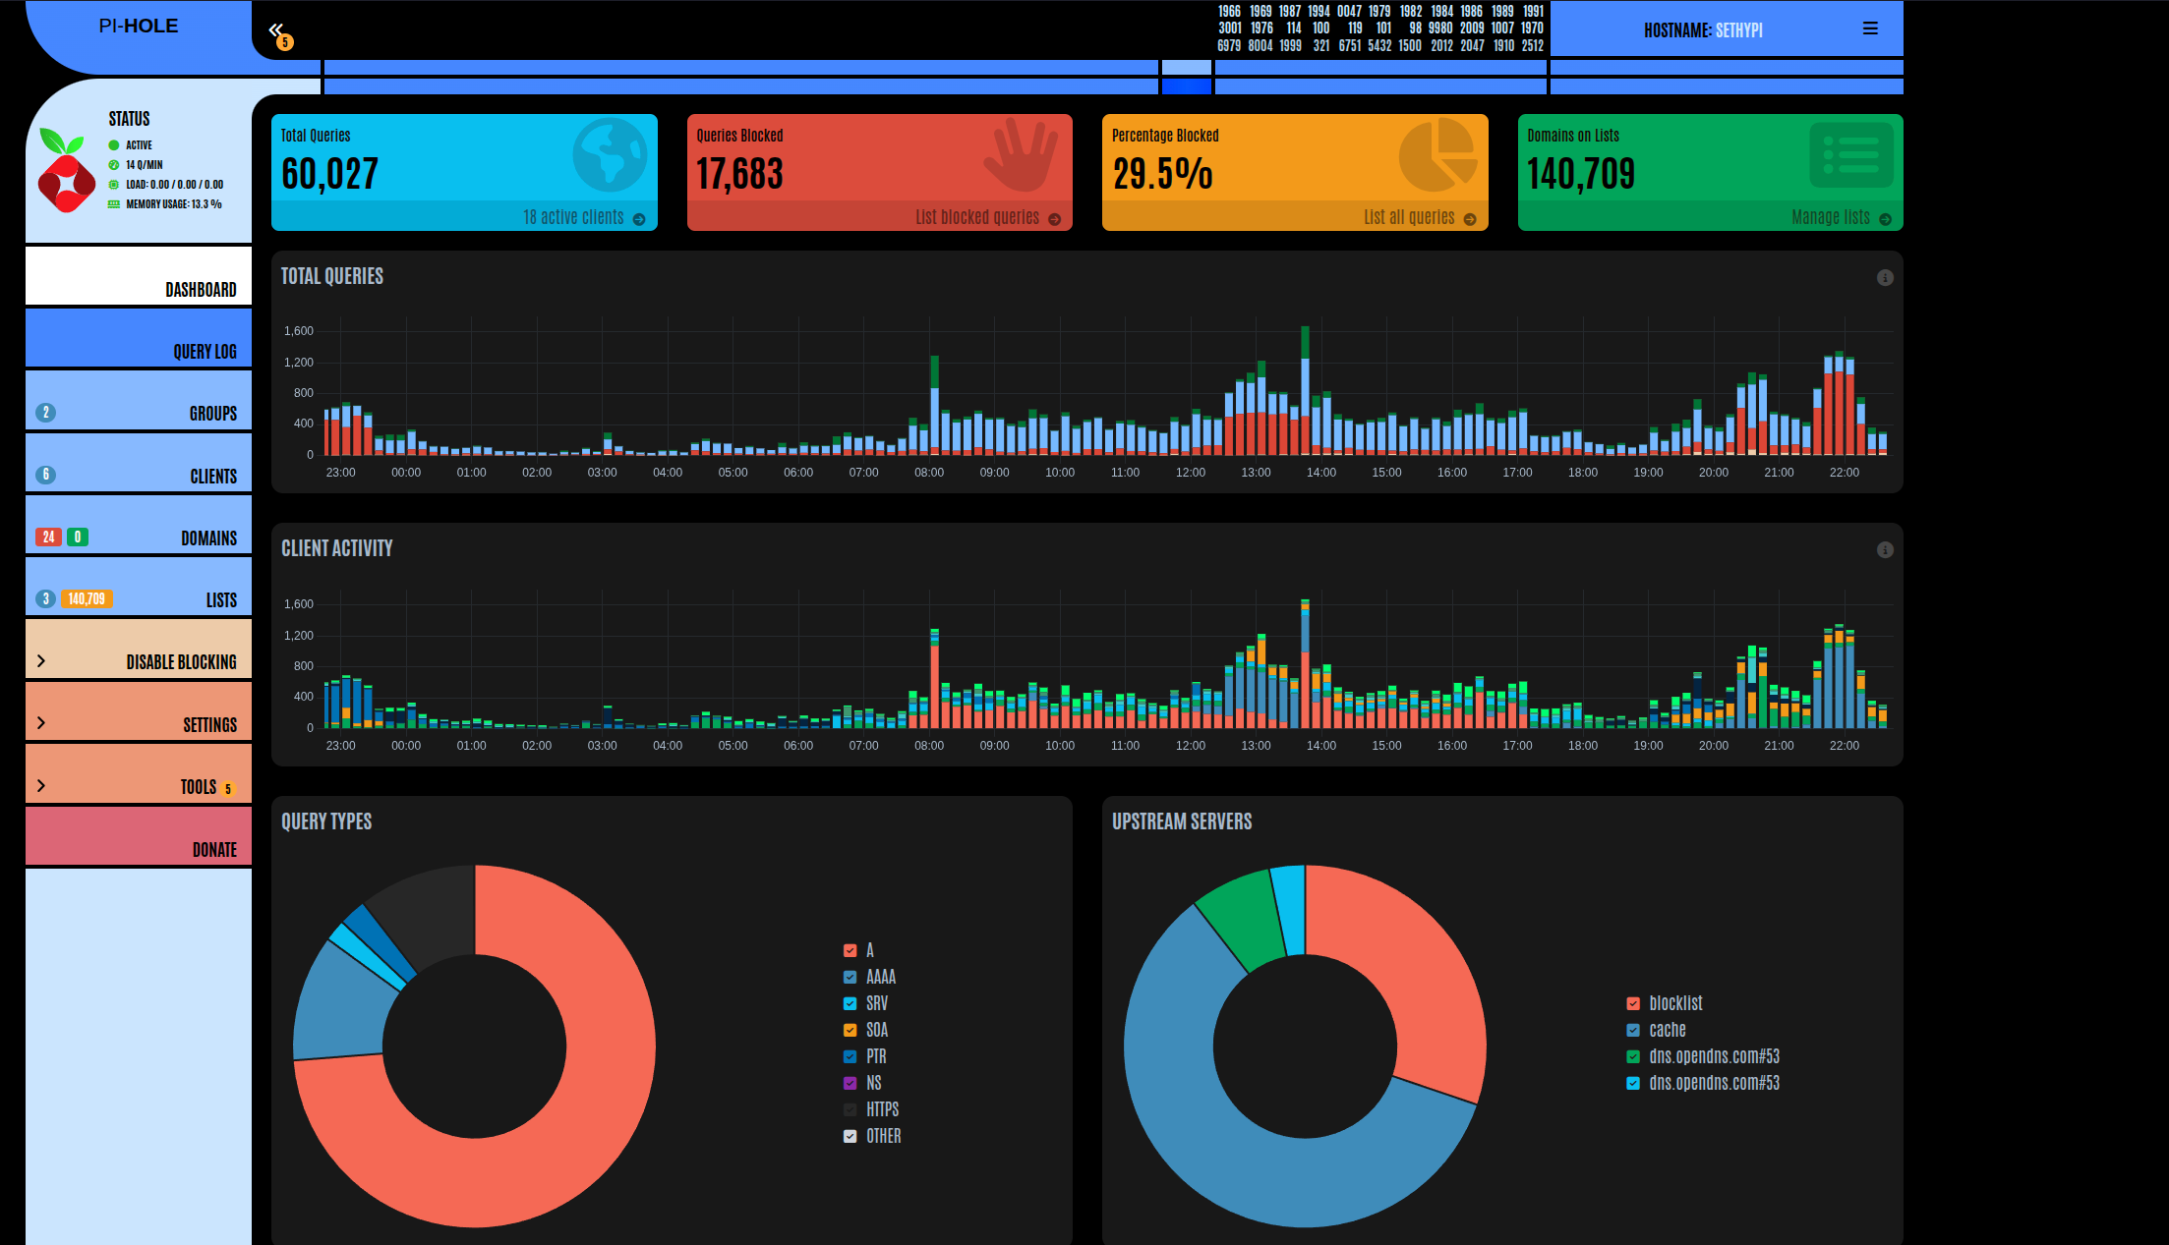
Task: Expand the Settings submenu
Action: 139,711
